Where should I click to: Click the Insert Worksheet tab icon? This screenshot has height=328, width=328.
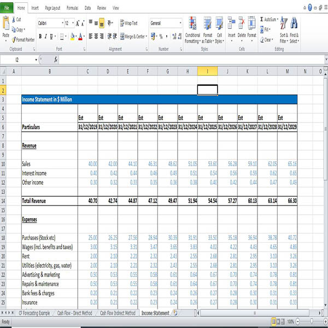175,313
